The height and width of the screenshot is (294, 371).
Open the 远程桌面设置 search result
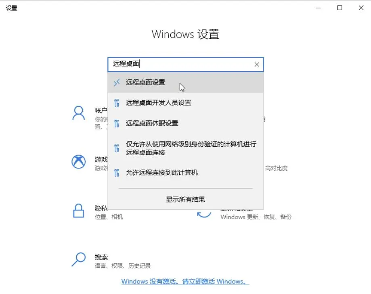(x=186, y=82)
